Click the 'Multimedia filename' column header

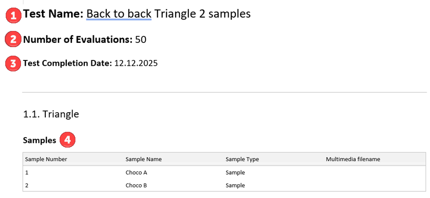pos(353,159)
